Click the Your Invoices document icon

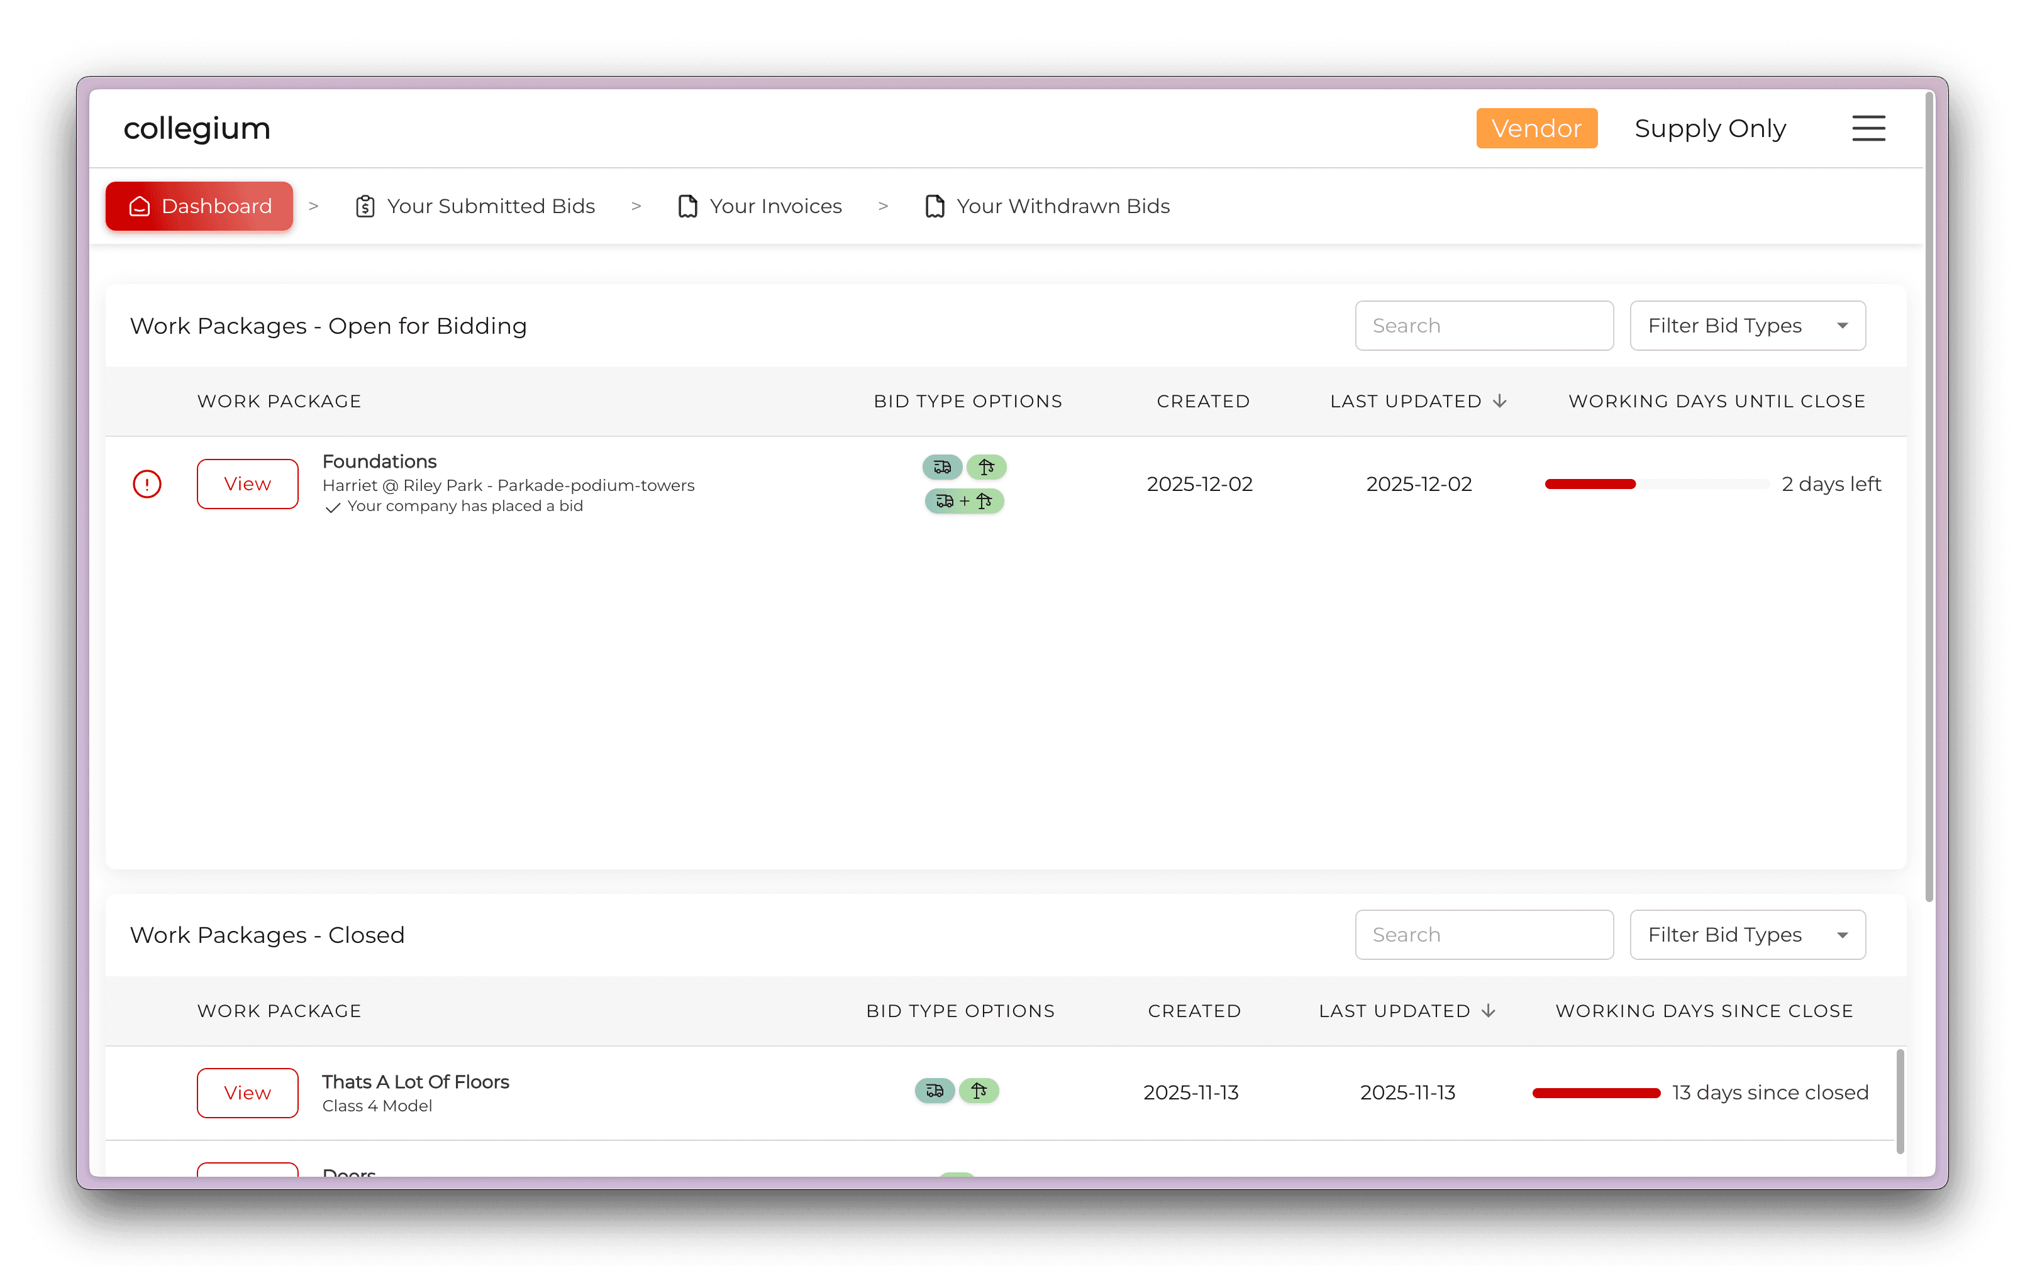(687, 206)
